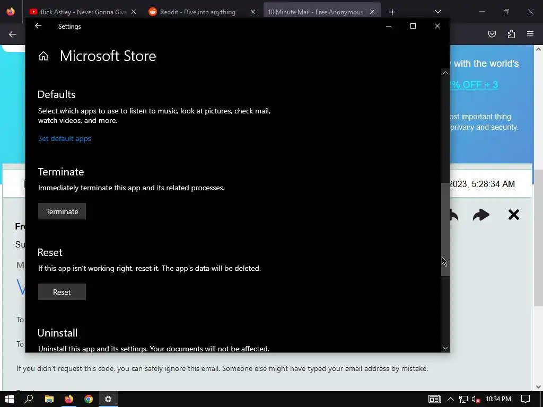The width and height of the screenshot is (543, 407).
Task: Click the Microsoft Store page heading
Action: tap(108, 56)
